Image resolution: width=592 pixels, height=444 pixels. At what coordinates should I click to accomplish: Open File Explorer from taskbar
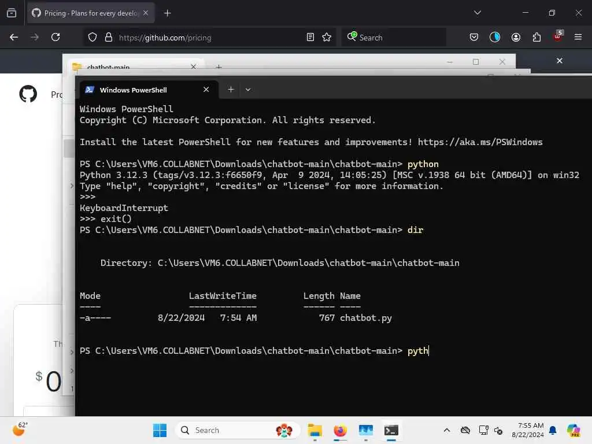click(x=315, y=430)
